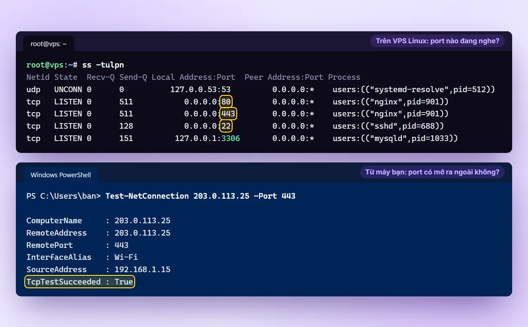Click the 'Netid' column header
The height and width of the screenshot is (327, 528).
[x=38, y=77]
